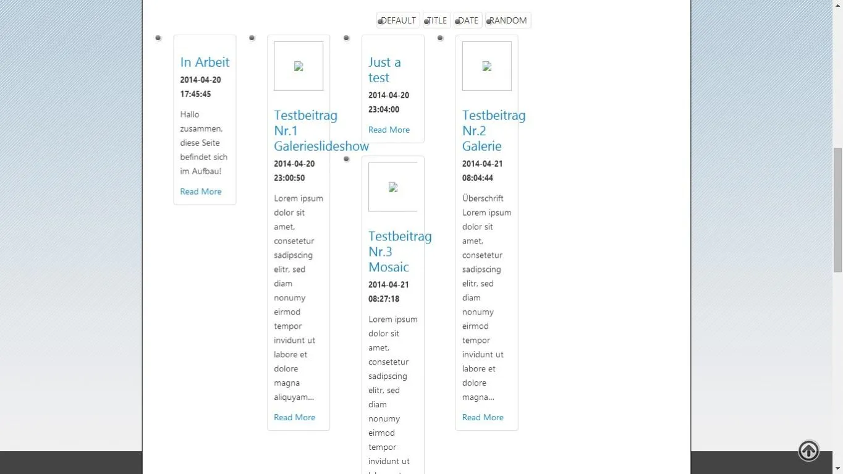Screen dimensions: 843x474
Task: Open Testbeitrag Nr.3 Mosaic title link
Action: [x=400, y=252]
